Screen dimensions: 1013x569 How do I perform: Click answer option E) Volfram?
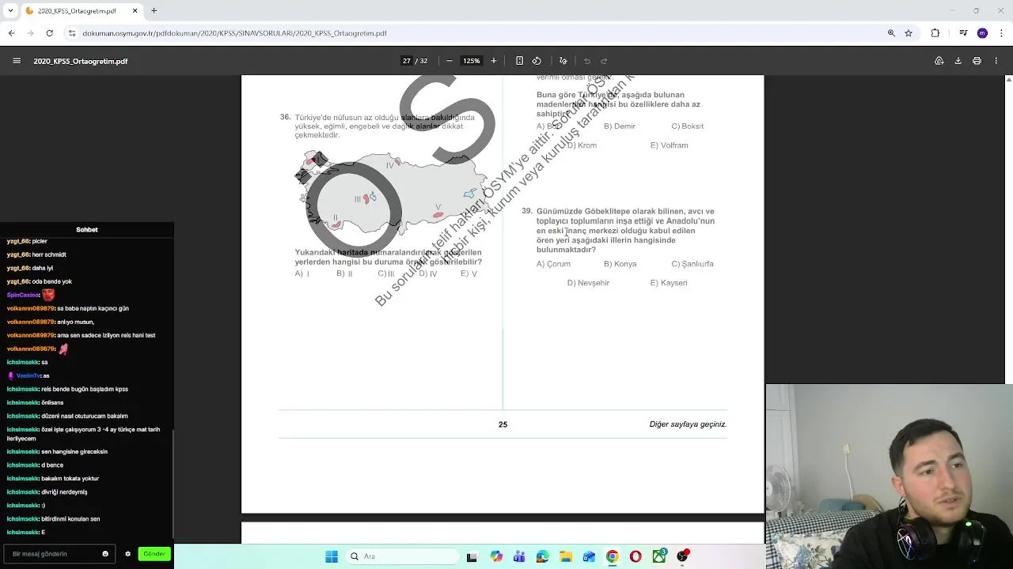(x=669, y=145)
